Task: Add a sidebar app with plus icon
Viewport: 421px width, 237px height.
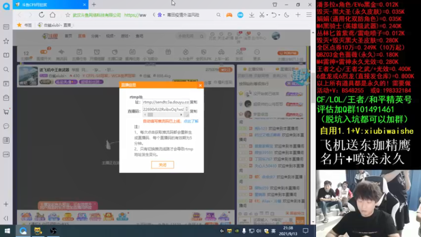Action: 6,204
